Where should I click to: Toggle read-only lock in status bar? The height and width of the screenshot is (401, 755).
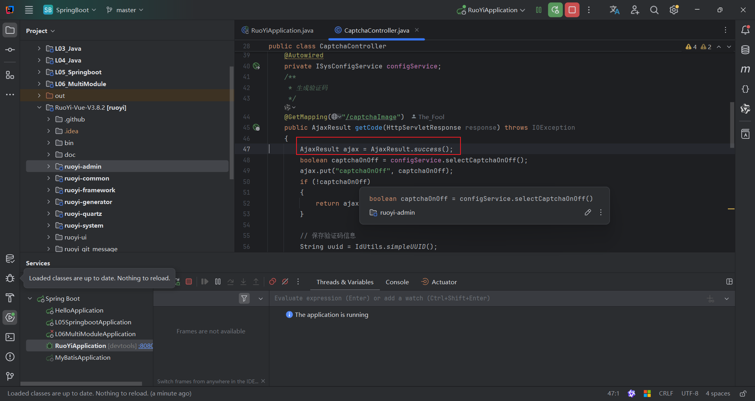743,394
